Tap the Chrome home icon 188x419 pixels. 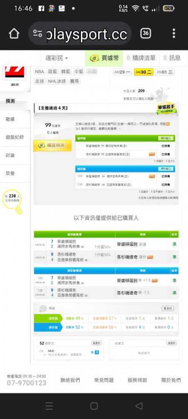(14, 34)
